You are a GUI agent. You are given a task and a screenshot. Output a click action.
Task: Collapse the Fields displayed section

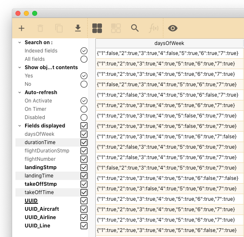pos(20,126)
